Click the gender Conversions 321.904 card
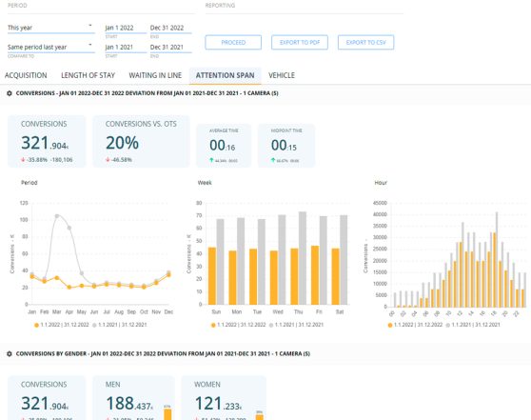This screenshot has height=420, width=531. [47, 398]
